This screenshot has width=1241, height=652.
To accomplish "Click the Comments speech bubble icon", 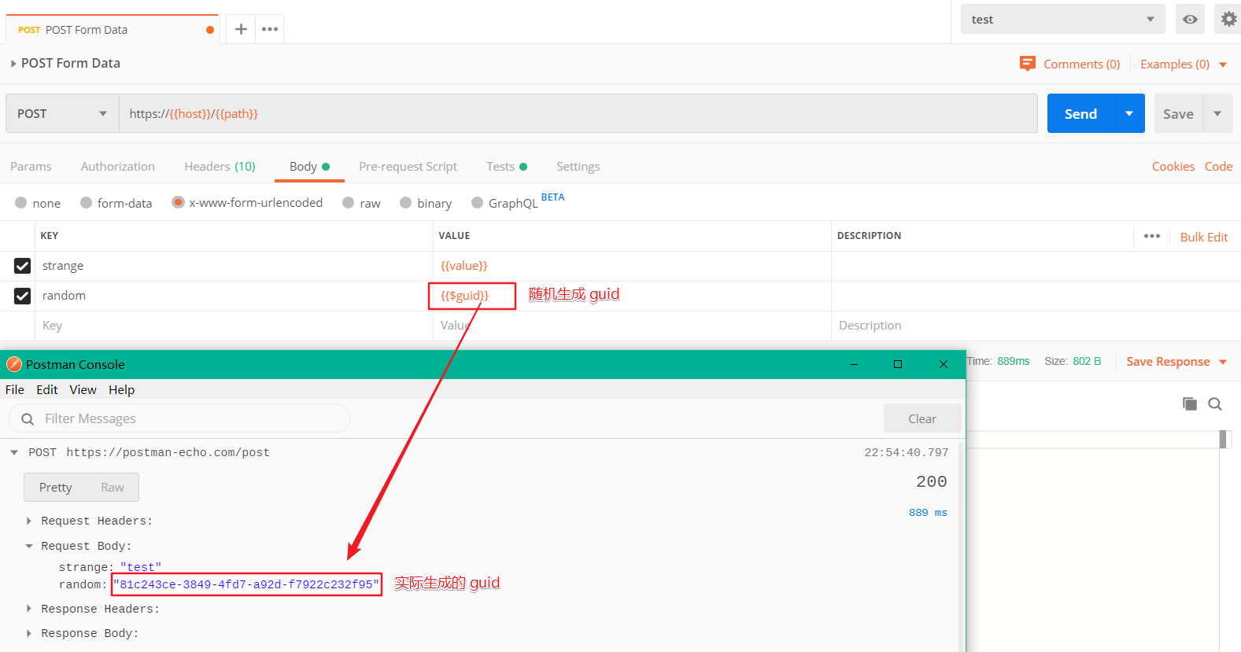I will click(x=1027, y=64).
